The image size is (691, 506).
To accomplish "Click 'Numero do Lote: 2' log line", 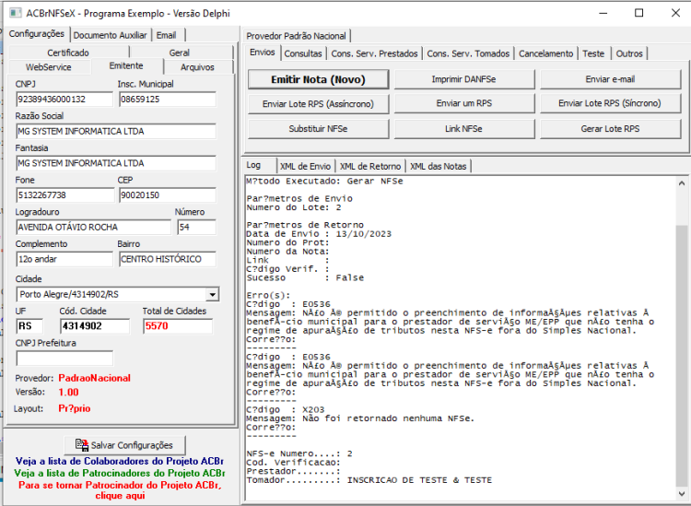I will coord(294,207).
